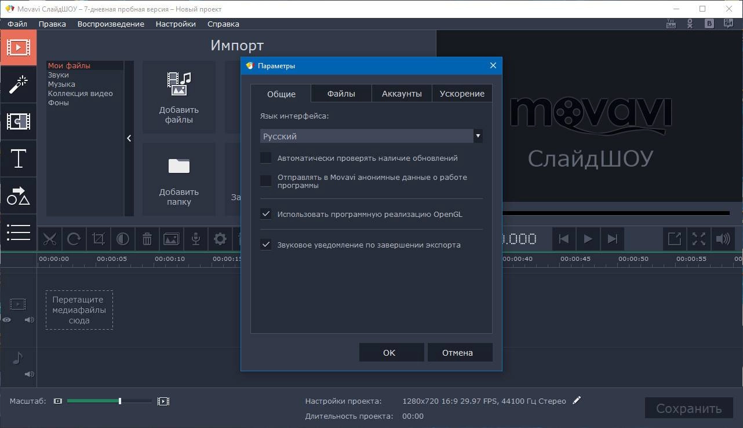
Task: Open the Правка menu
Action: 52,24
